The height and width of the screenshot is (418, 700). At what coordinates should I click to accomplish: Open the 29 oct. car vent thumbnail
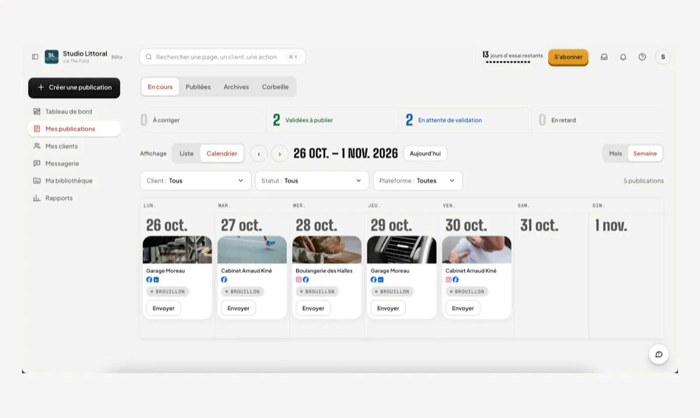click(402, 250)
